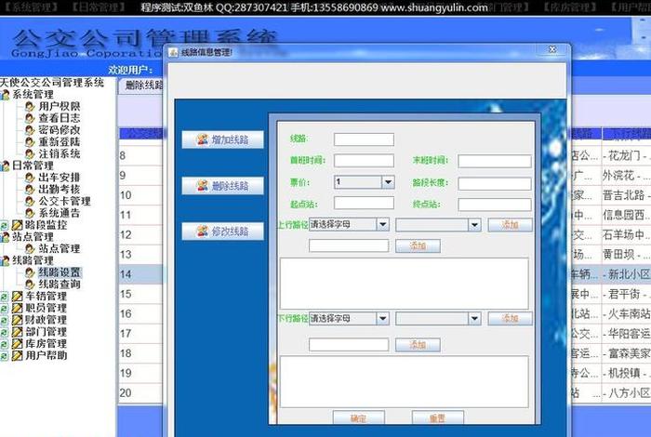Expand the 财政管理 tree node
Viewport: 651px width, 437px height.
pyautogui.click(x=4, y=321)
